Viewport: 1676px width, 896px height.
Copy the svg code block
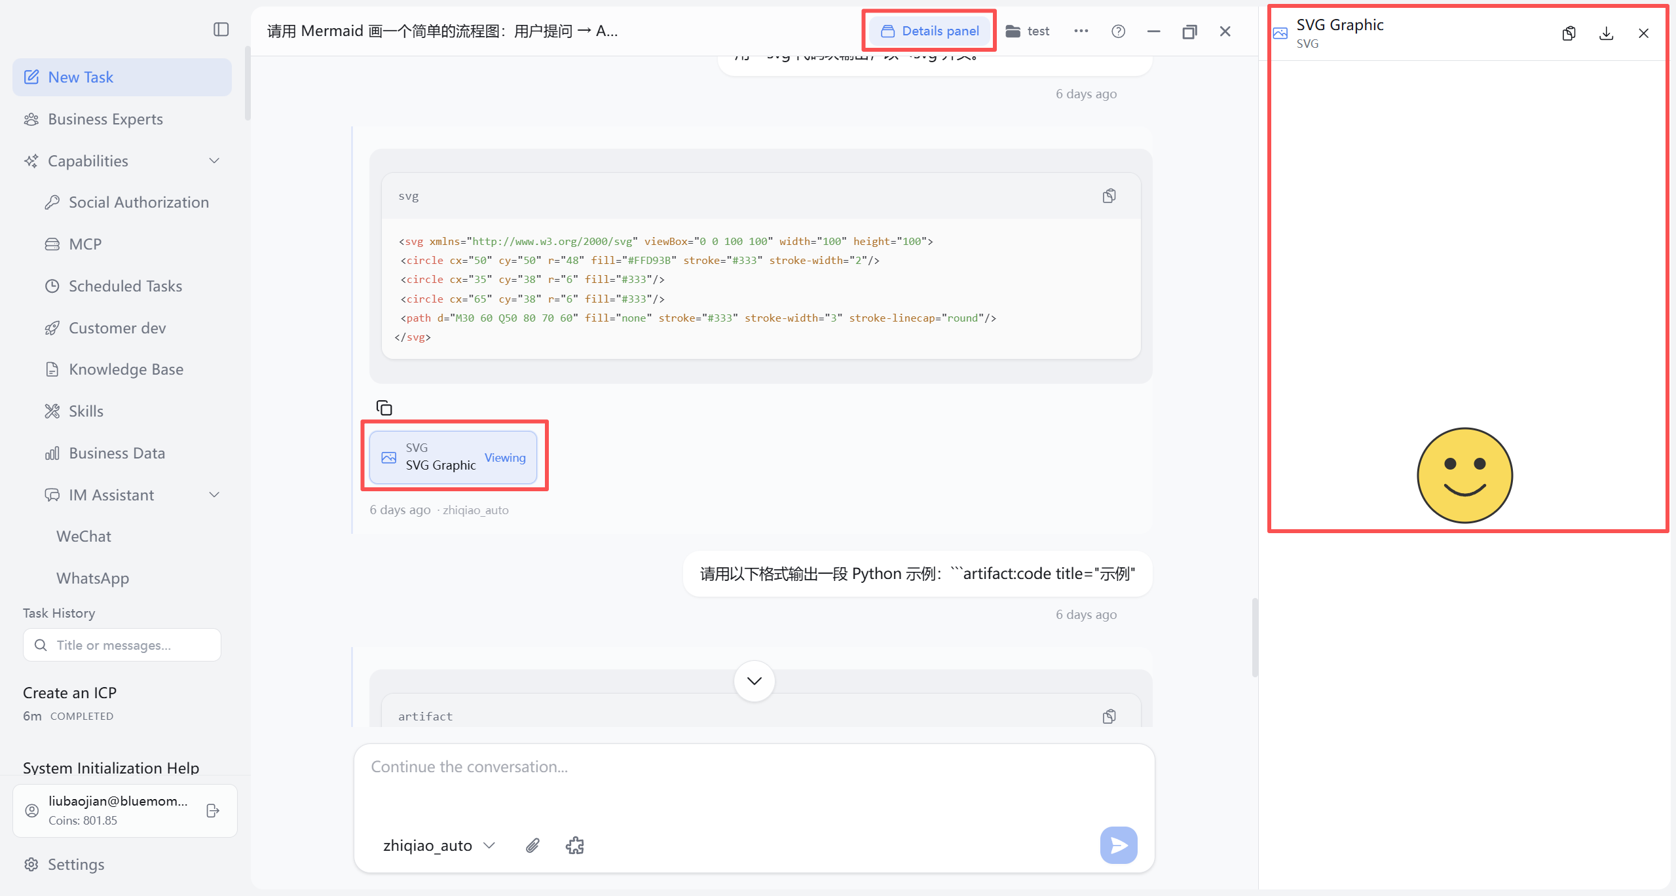click(1109, 196)
